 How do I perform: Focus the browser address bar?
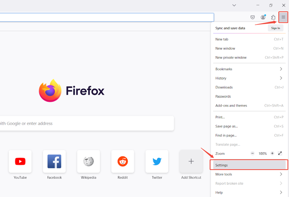coord(107,17)
